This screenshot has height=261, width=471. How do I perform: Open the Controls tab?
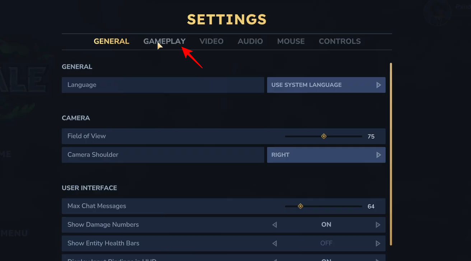[340, 41]
